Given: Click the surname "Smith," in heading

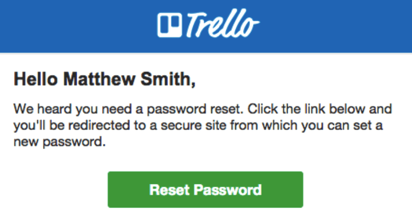Looking at the screenshot, I should pos(168,79).
